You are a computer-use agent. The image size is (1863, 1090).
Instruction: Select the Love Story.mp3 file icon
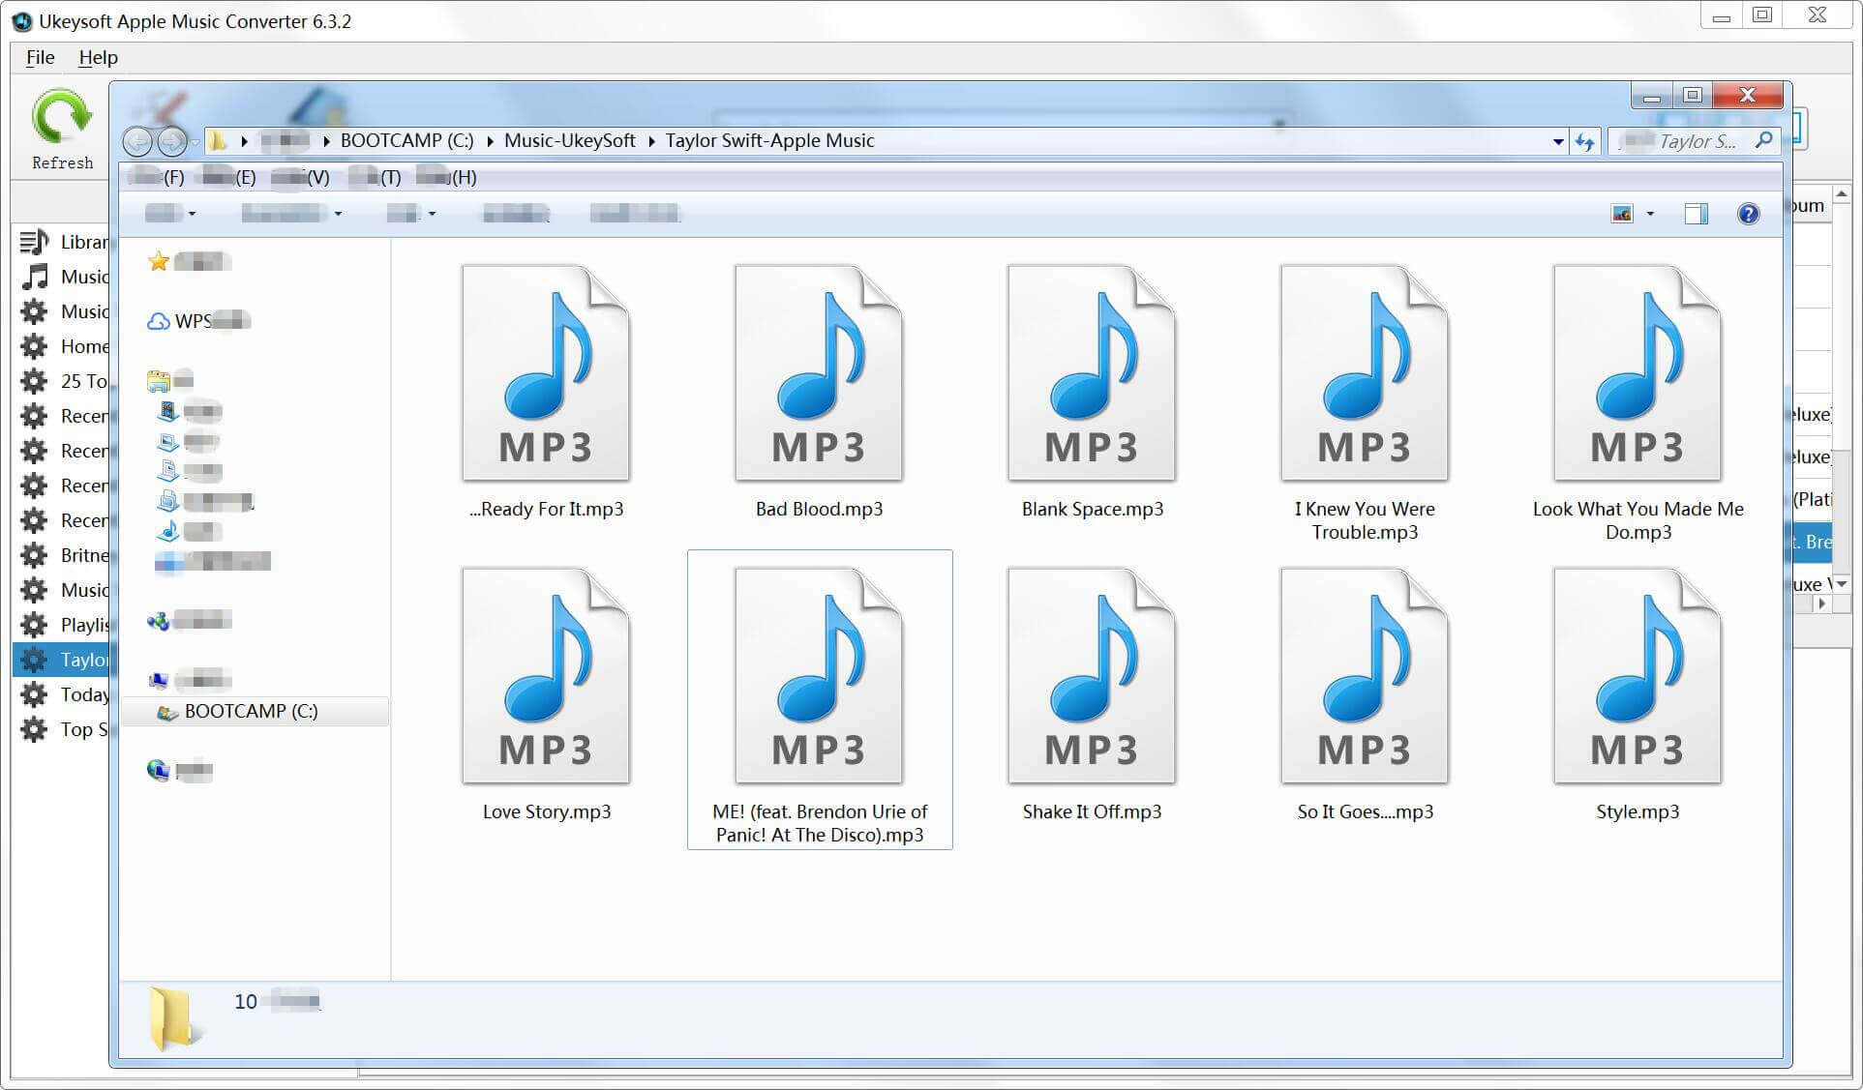click(546, 676)
